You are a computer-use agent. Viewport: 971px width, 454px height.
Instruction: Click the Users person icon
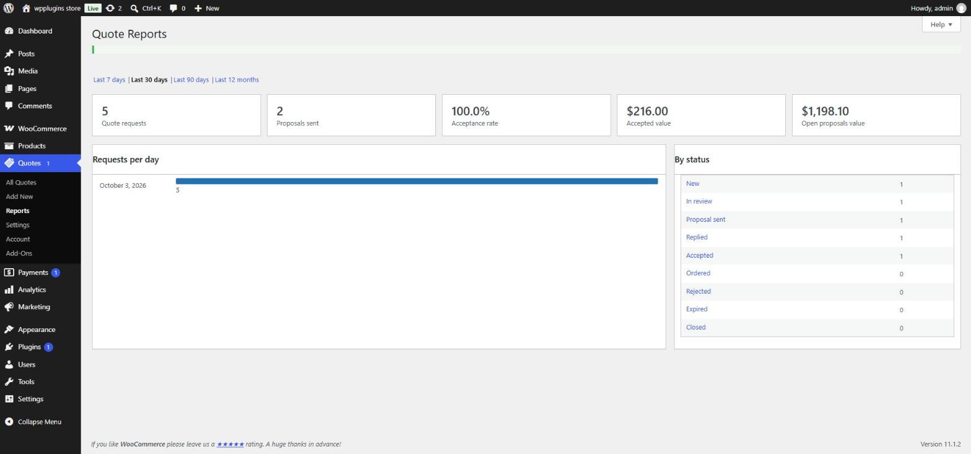tap(9, 364)
